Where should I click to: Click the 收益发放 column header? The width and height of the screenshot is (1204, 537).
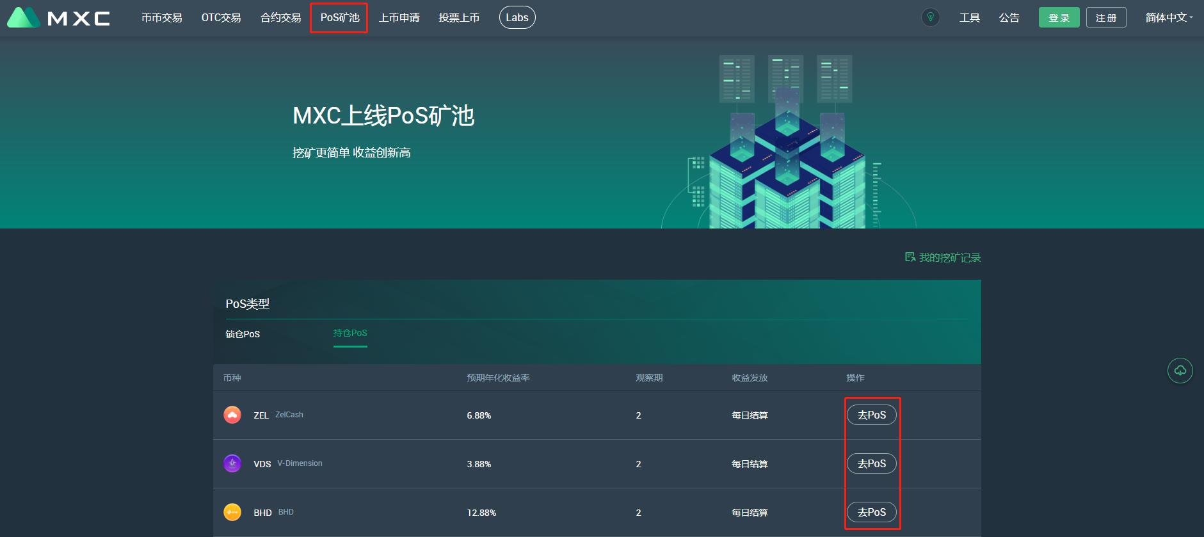[750, 378]
